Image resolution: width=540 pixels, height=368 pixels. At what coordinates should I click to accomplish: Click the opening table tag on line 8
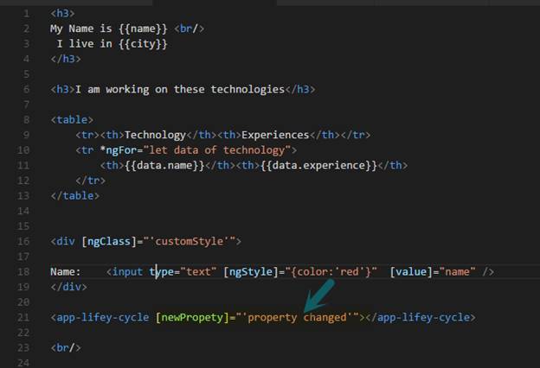tap(72, 120)
